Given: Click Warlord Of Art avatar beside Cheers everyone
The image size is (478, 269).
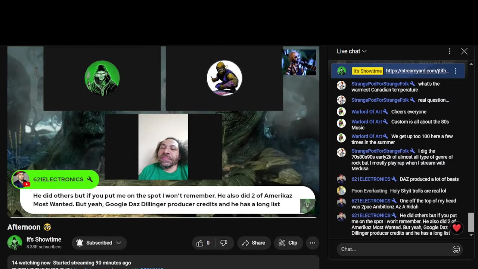Looking at the screenshot, I should coord(341,112).
